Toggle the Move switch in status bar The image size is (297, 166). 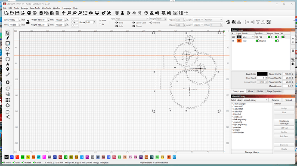point(3,163)
